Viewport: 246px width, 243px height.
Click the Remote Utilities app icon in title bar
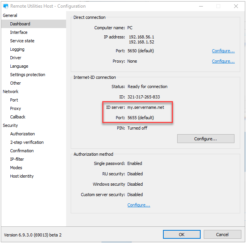pos(6,6)
